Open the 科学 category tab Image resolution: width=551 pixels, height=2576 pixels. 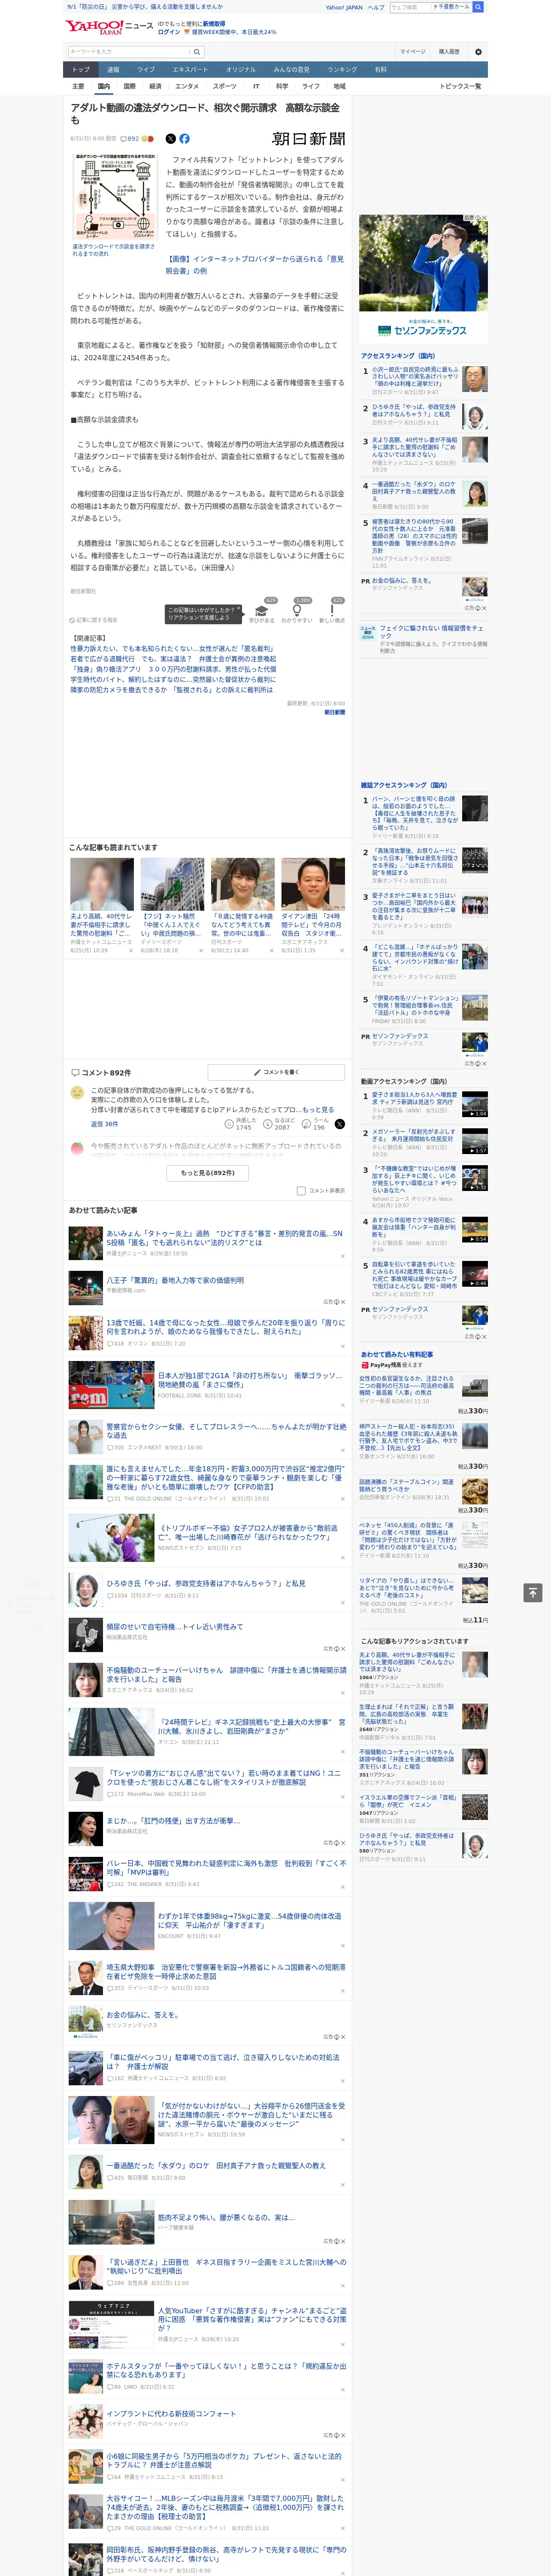[282, 86]
